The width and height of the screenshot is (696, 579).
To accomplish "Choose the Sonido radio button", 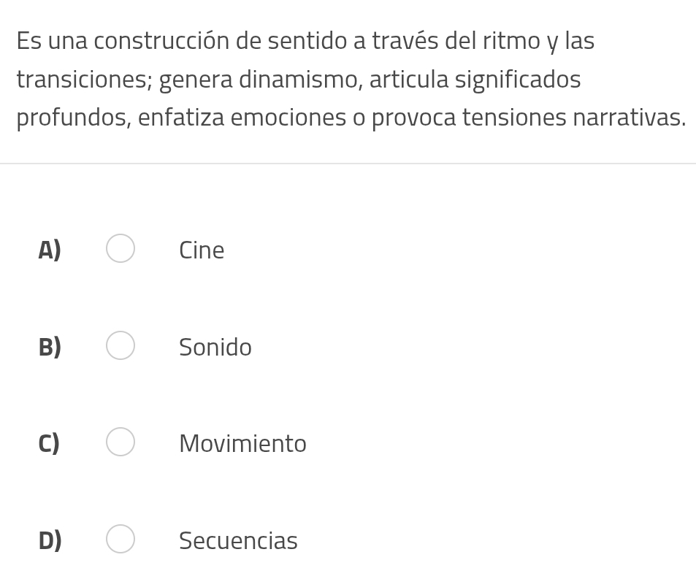I will pyautogui.click(x=121, y=345).
